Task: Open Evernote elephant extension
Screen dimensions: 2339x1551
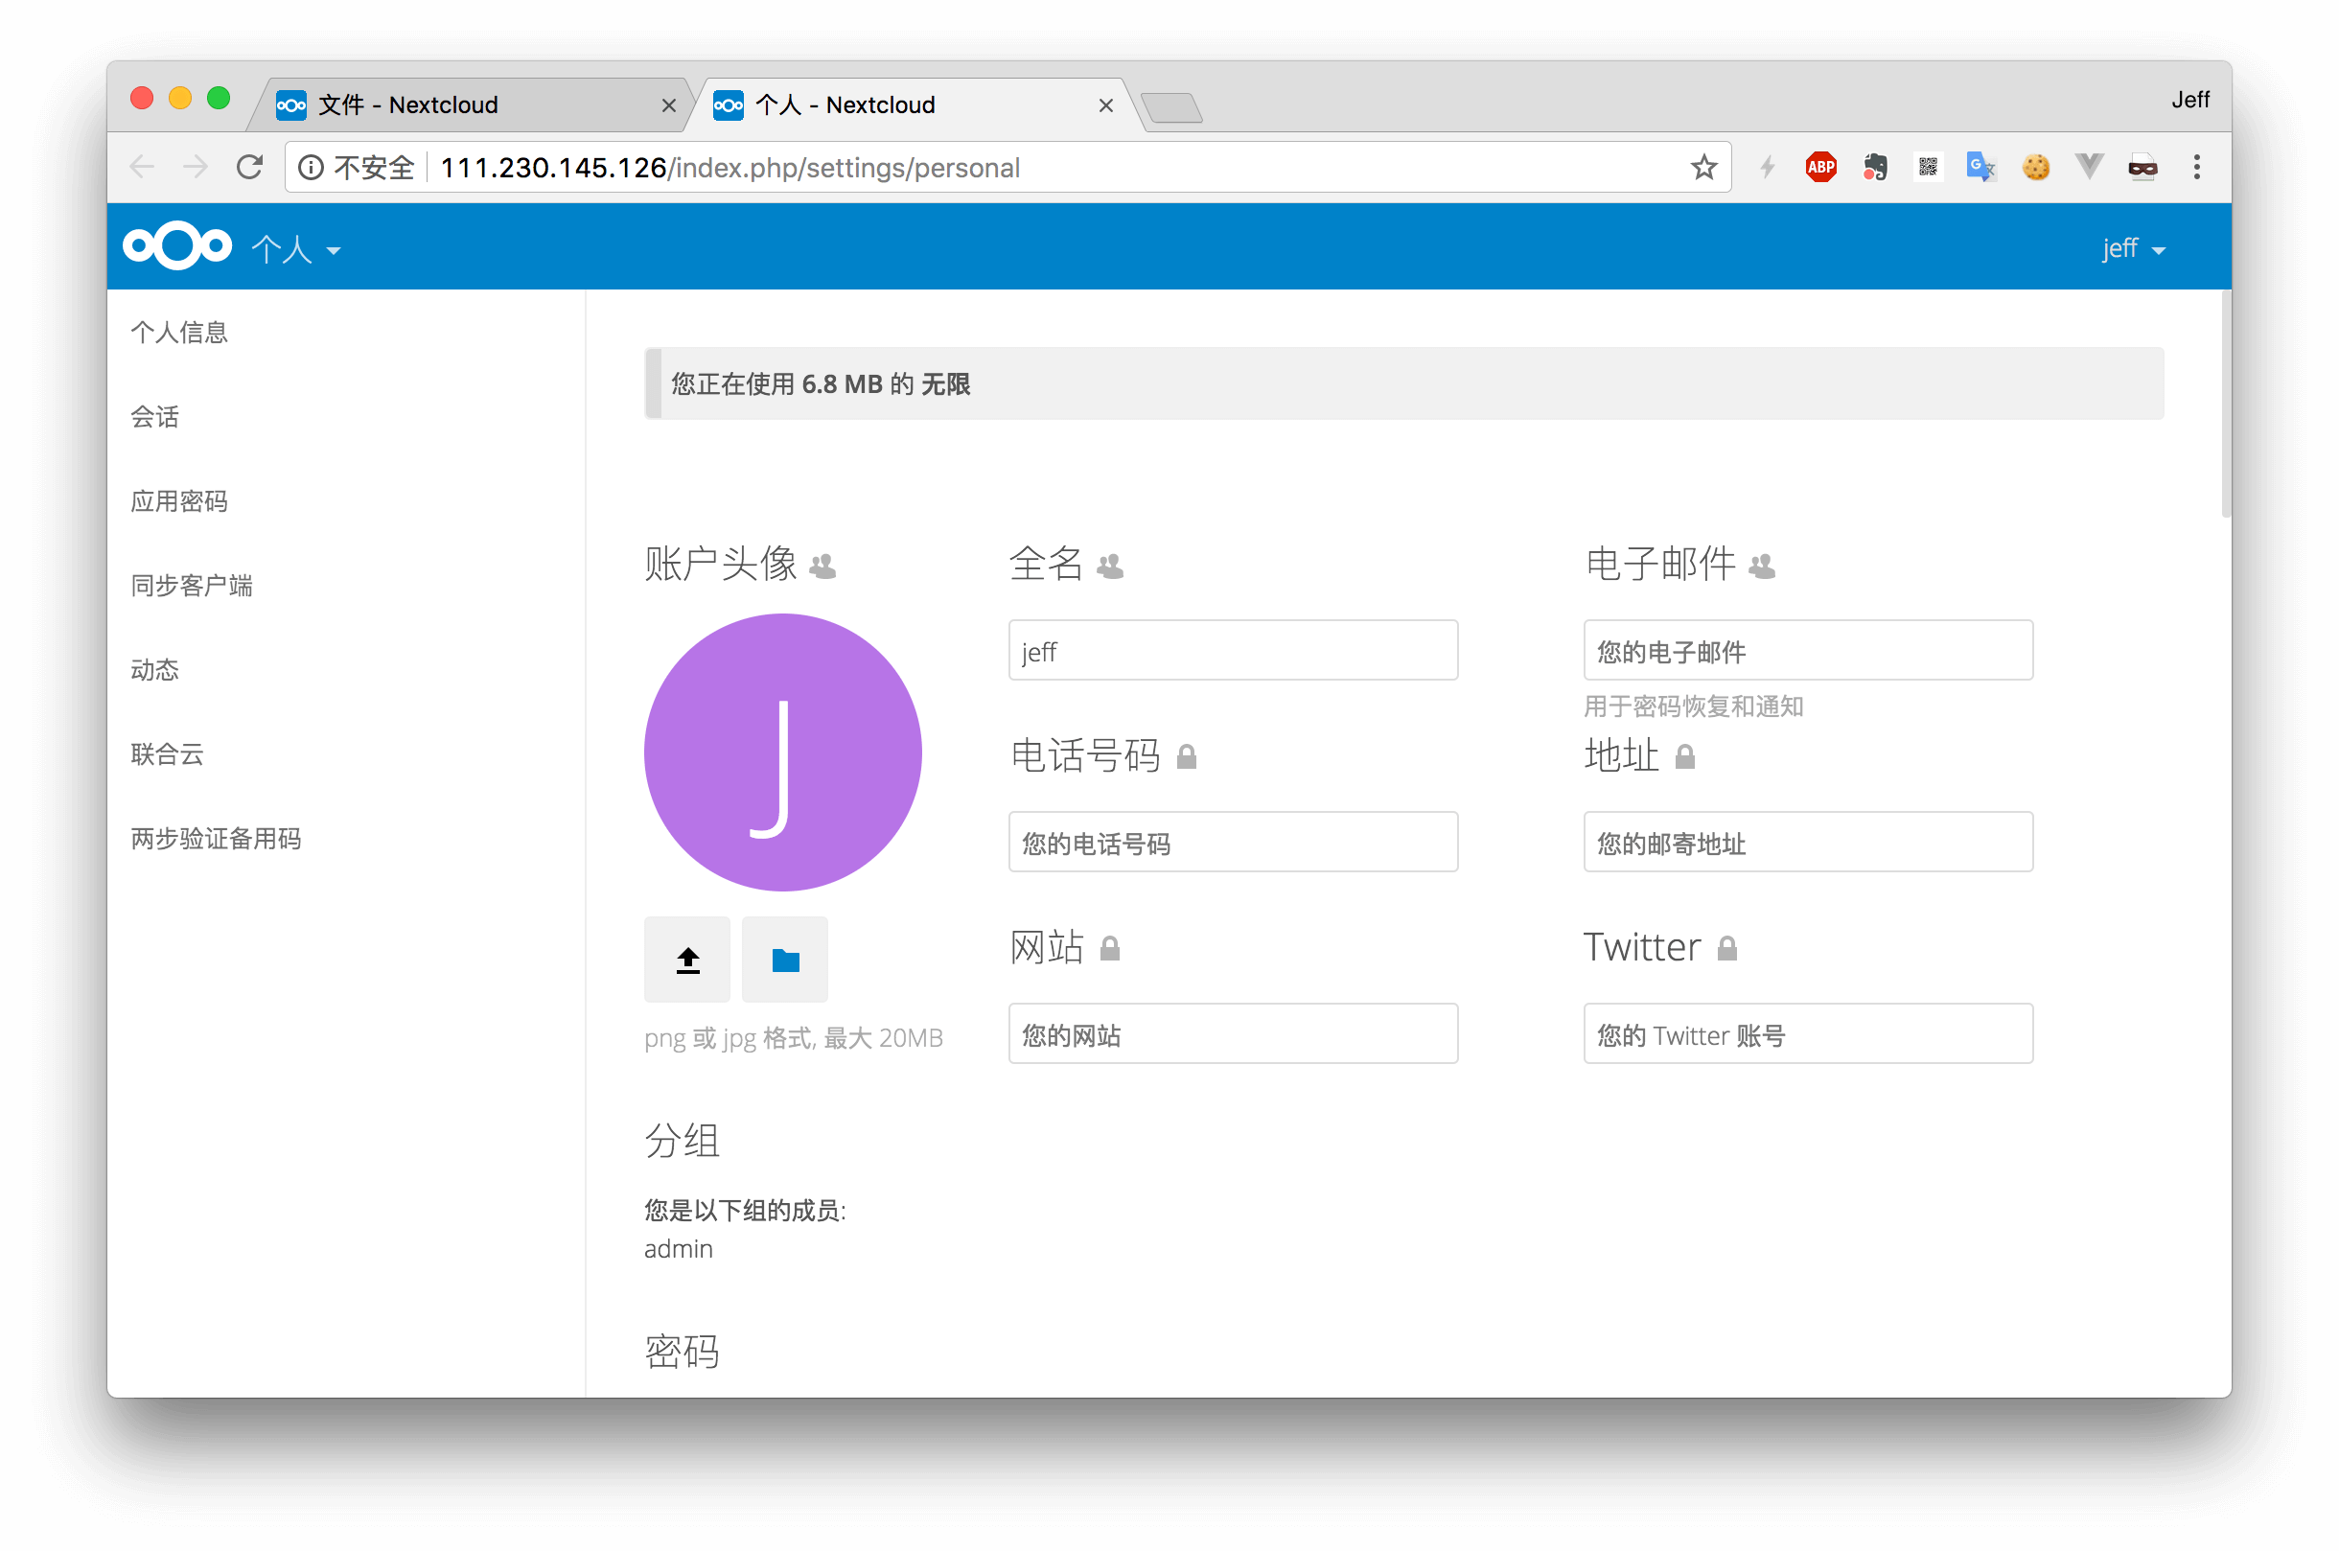Action: tap(1875, 167)
